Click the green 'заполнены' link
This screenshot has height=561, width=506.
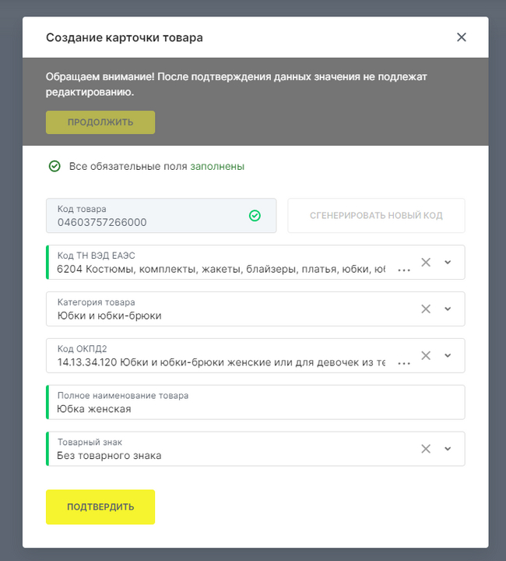(x=217, y=166)
